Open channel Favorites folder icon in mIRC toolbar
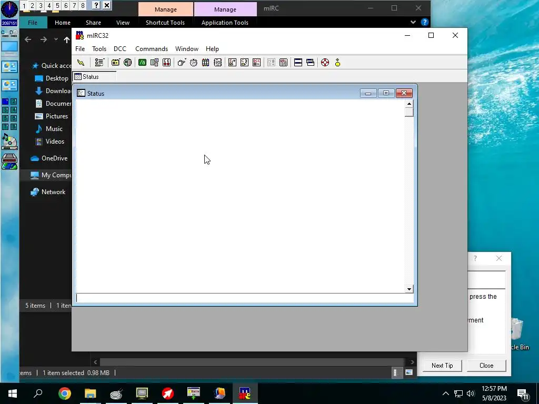The width and height of the screenshot is (539, 404). coord(115,63)
